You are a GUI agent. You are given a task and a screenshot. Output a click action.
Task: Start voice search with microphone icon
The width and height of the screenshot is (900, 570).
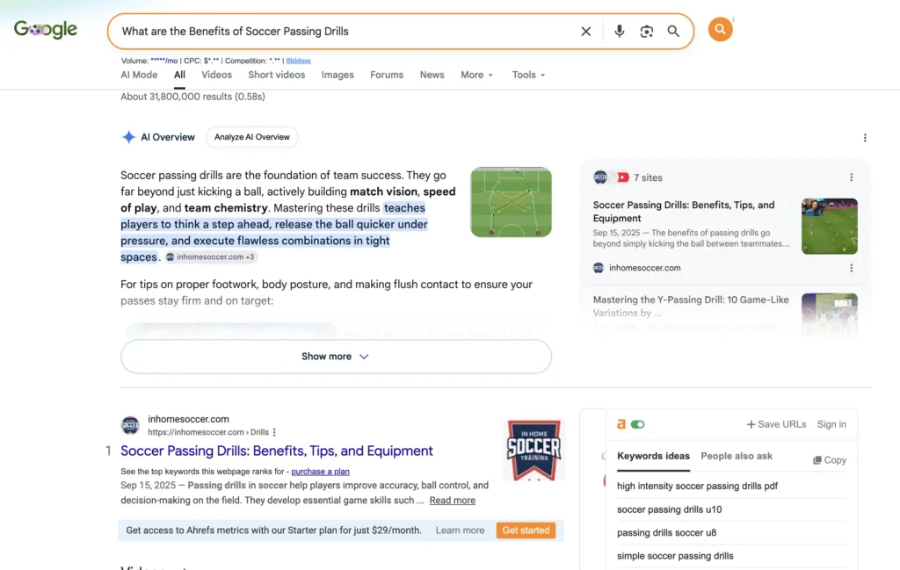click(x=619, y=31)
